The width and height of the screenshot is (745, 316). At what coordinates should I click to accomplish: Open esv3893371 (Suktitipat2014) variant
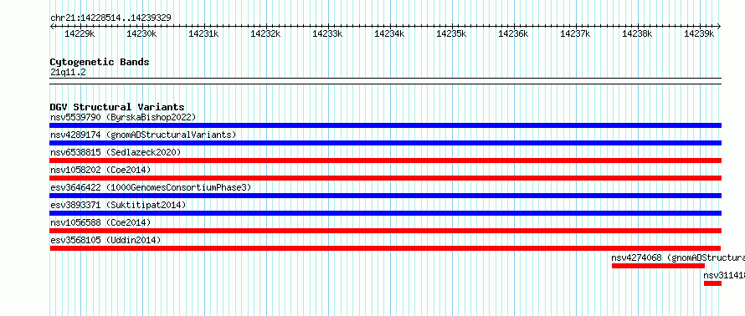pyautogui.click(x=118, y=205)
